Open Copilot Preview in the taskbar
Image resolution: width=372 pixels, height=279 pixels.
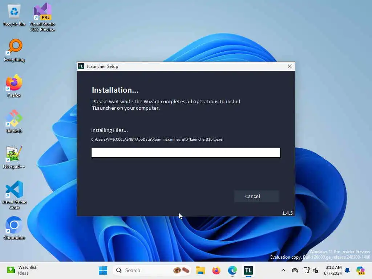click(360, 270)
